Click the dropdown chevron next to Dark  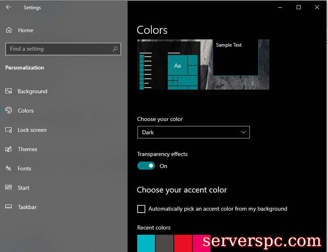point(243,132)
